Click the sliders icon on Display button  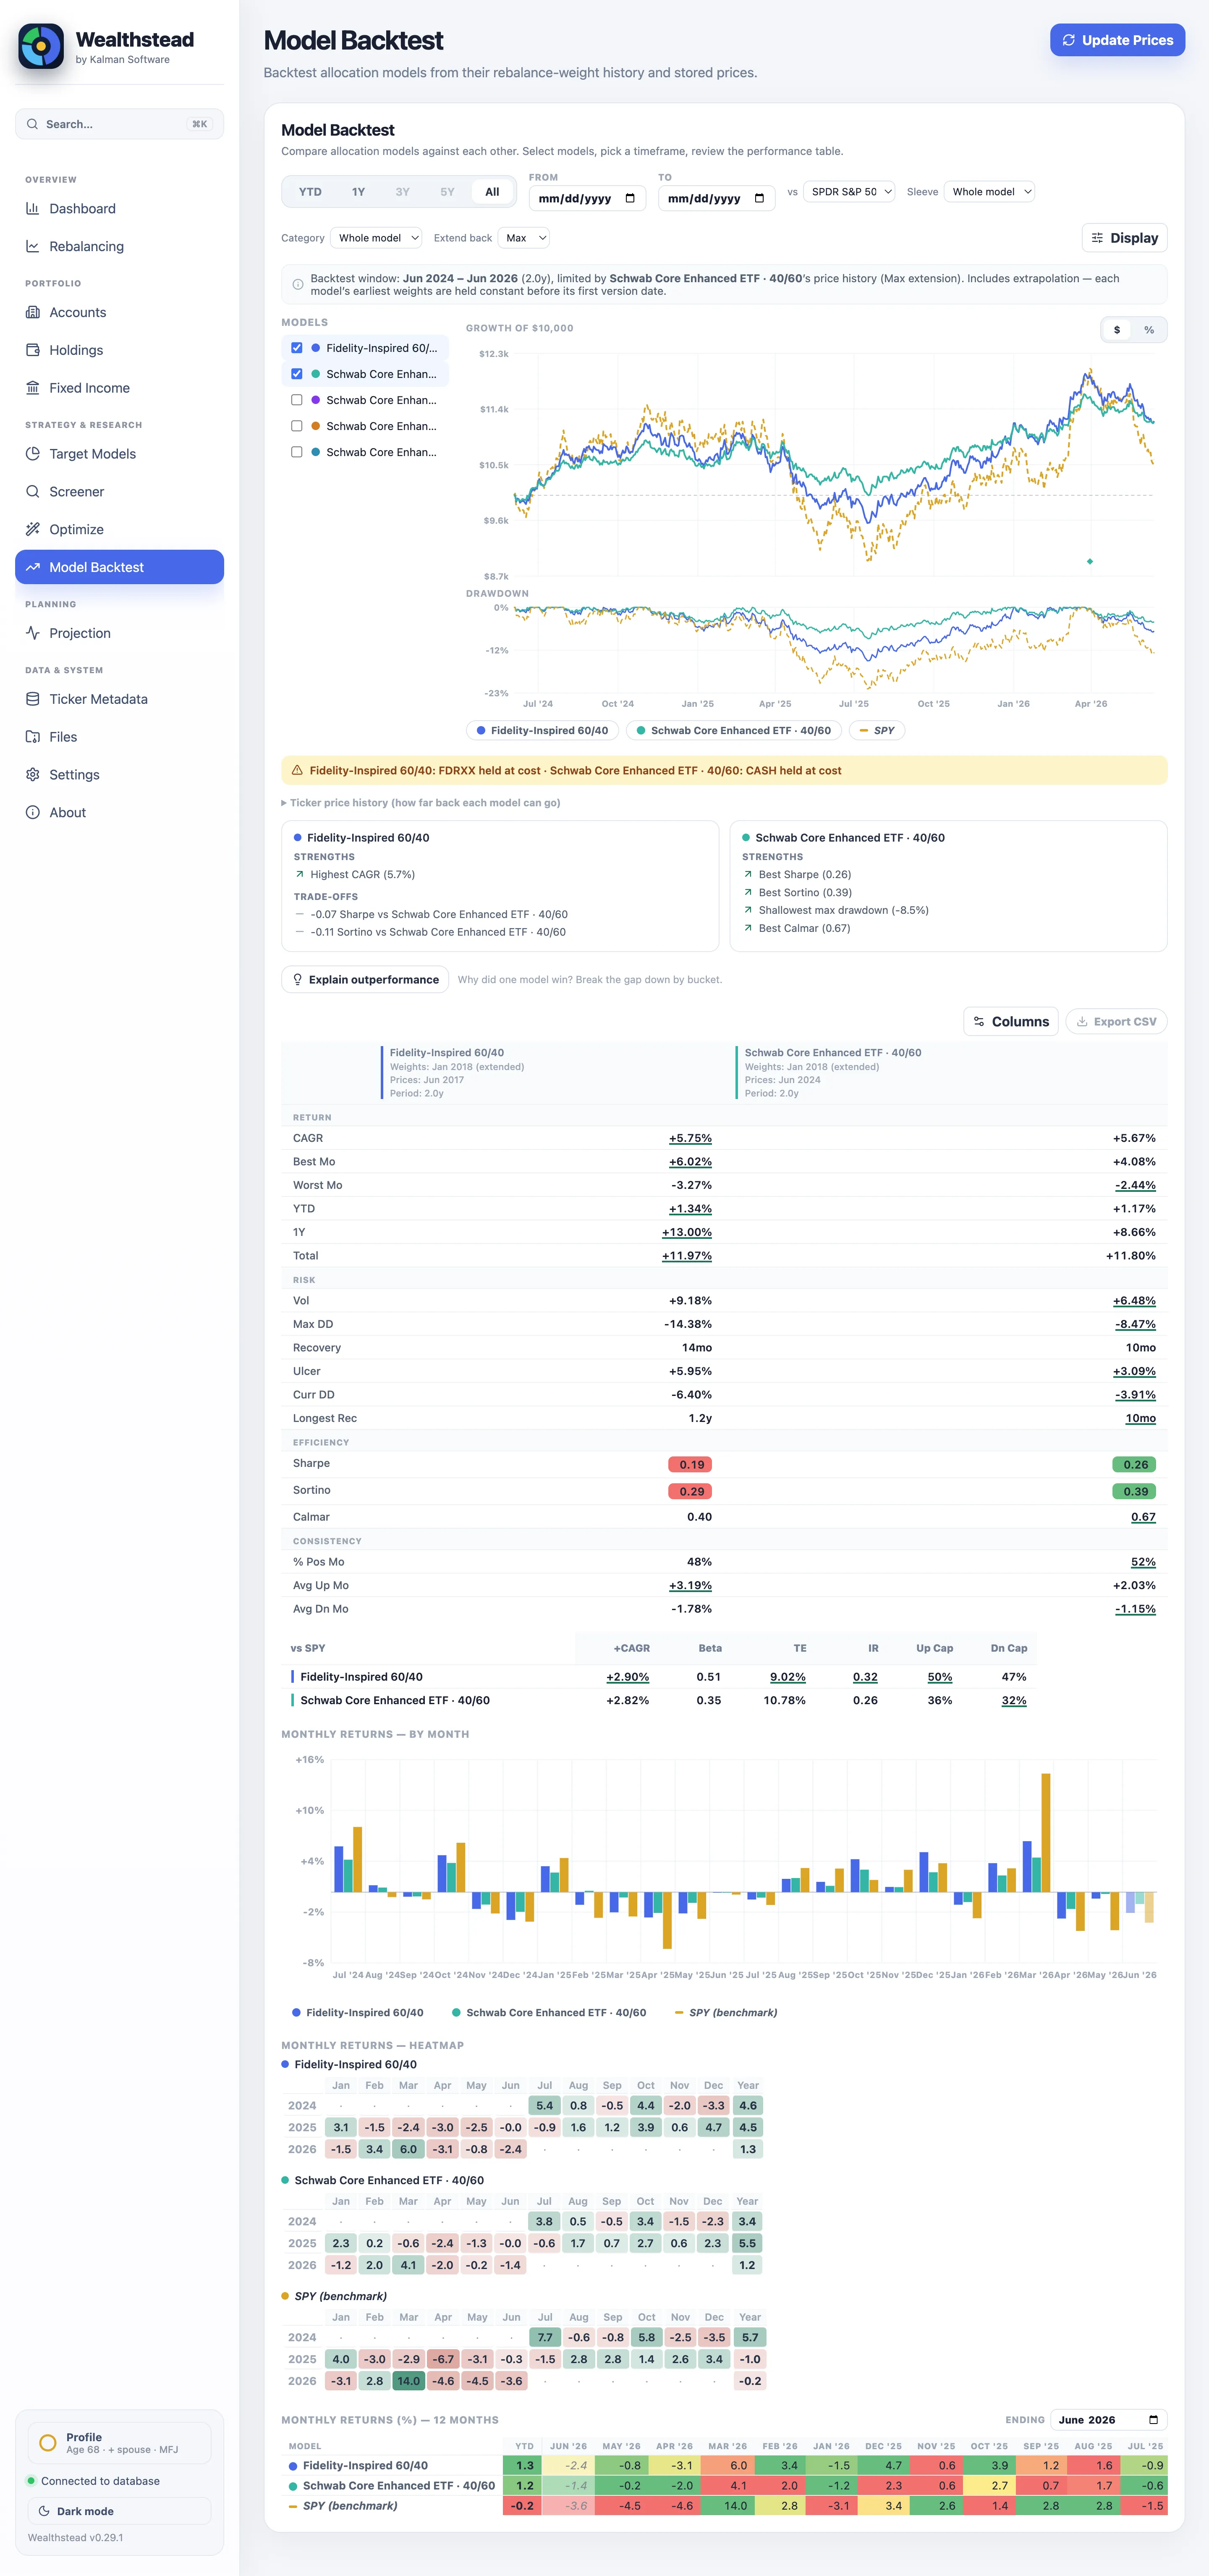(x=1097, y=238)
